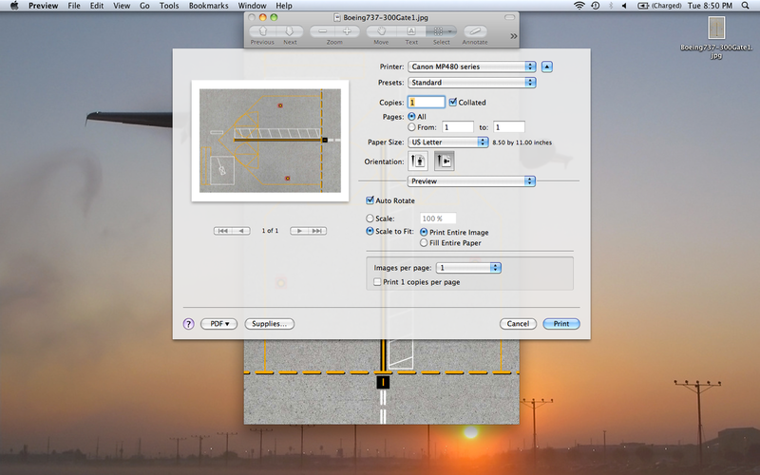Open the Tools menu
The height and width of the screenshot is (475, 760).
[169, 6]
